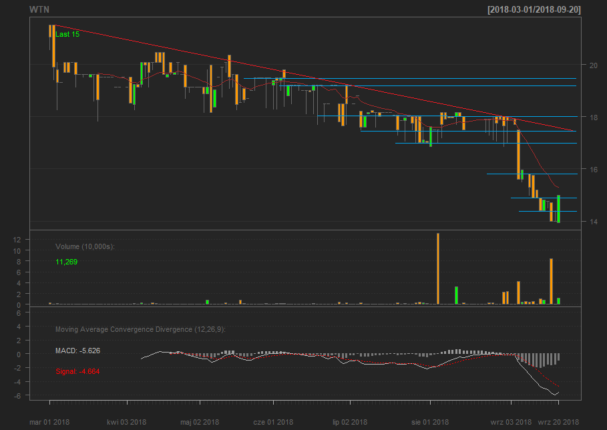607x430 pixels.
Task: Click the "mar 01 2018" date label
Action: [x=49, y=422]
